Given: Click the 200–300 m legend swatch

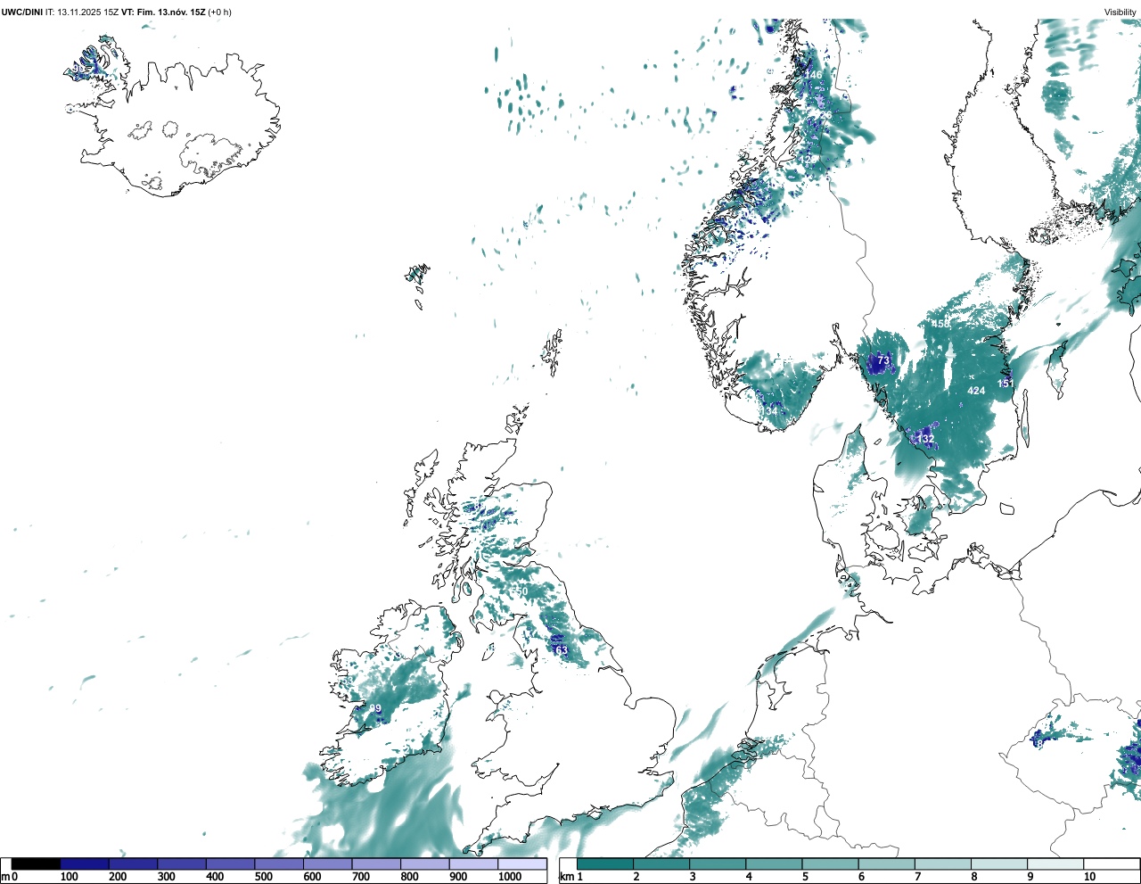Looking at the screenshot, I should tap(133, 863).
